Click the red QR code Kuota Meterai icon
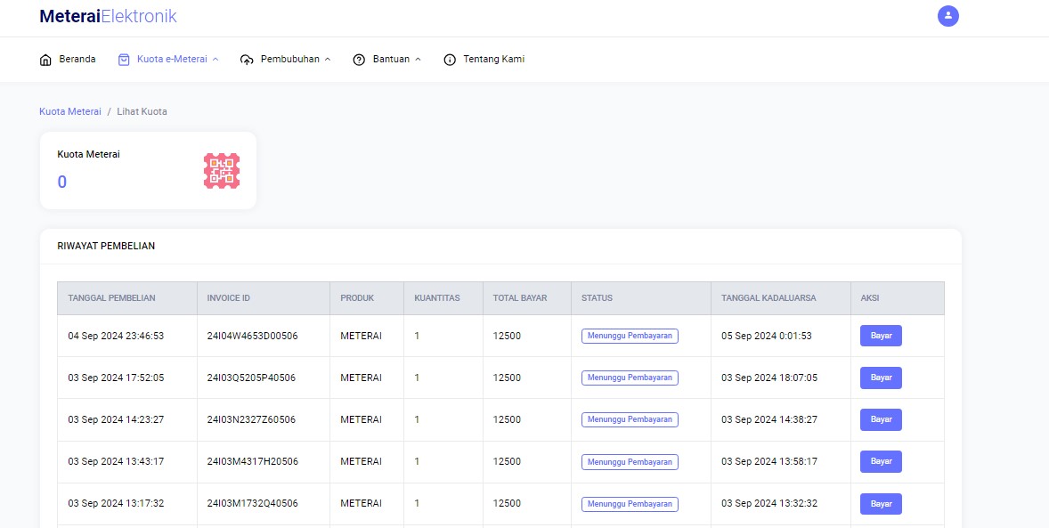Viewport: 1049px width, 528px height. pyautogui.click(x=222, y=171)
